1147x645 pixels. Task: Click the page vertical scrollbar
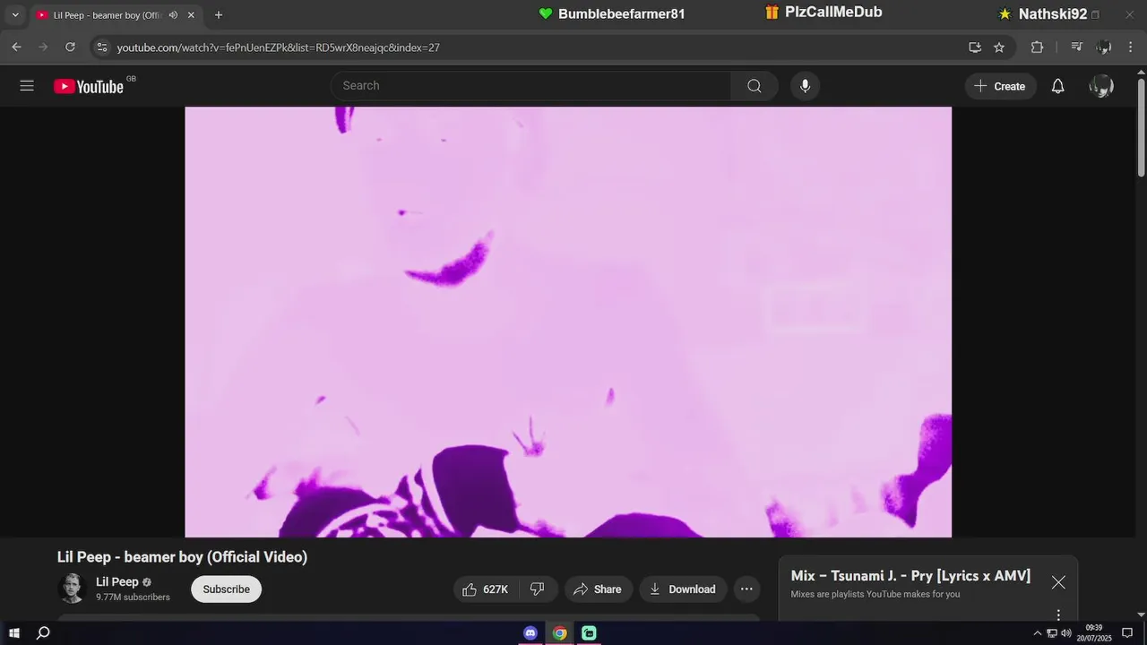[x=1141, y=128]
